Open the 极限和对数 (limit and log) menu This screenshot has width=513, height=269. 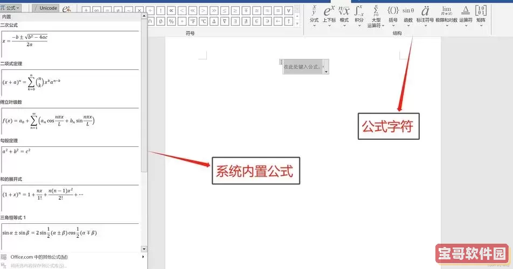coord(446,15)
